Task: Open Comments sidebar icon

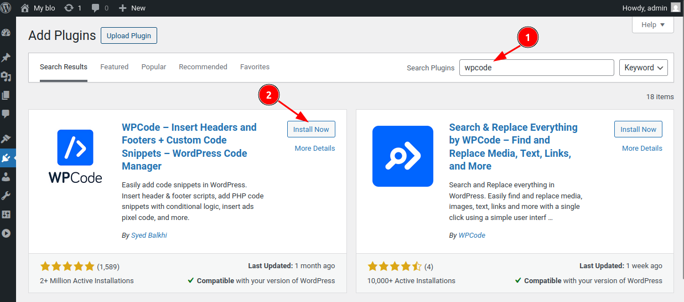Action: click(6, 114)
